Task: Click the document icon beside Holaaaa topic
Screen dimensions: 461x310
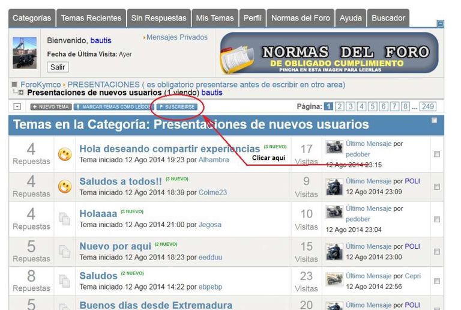Action: pos(64,219)
